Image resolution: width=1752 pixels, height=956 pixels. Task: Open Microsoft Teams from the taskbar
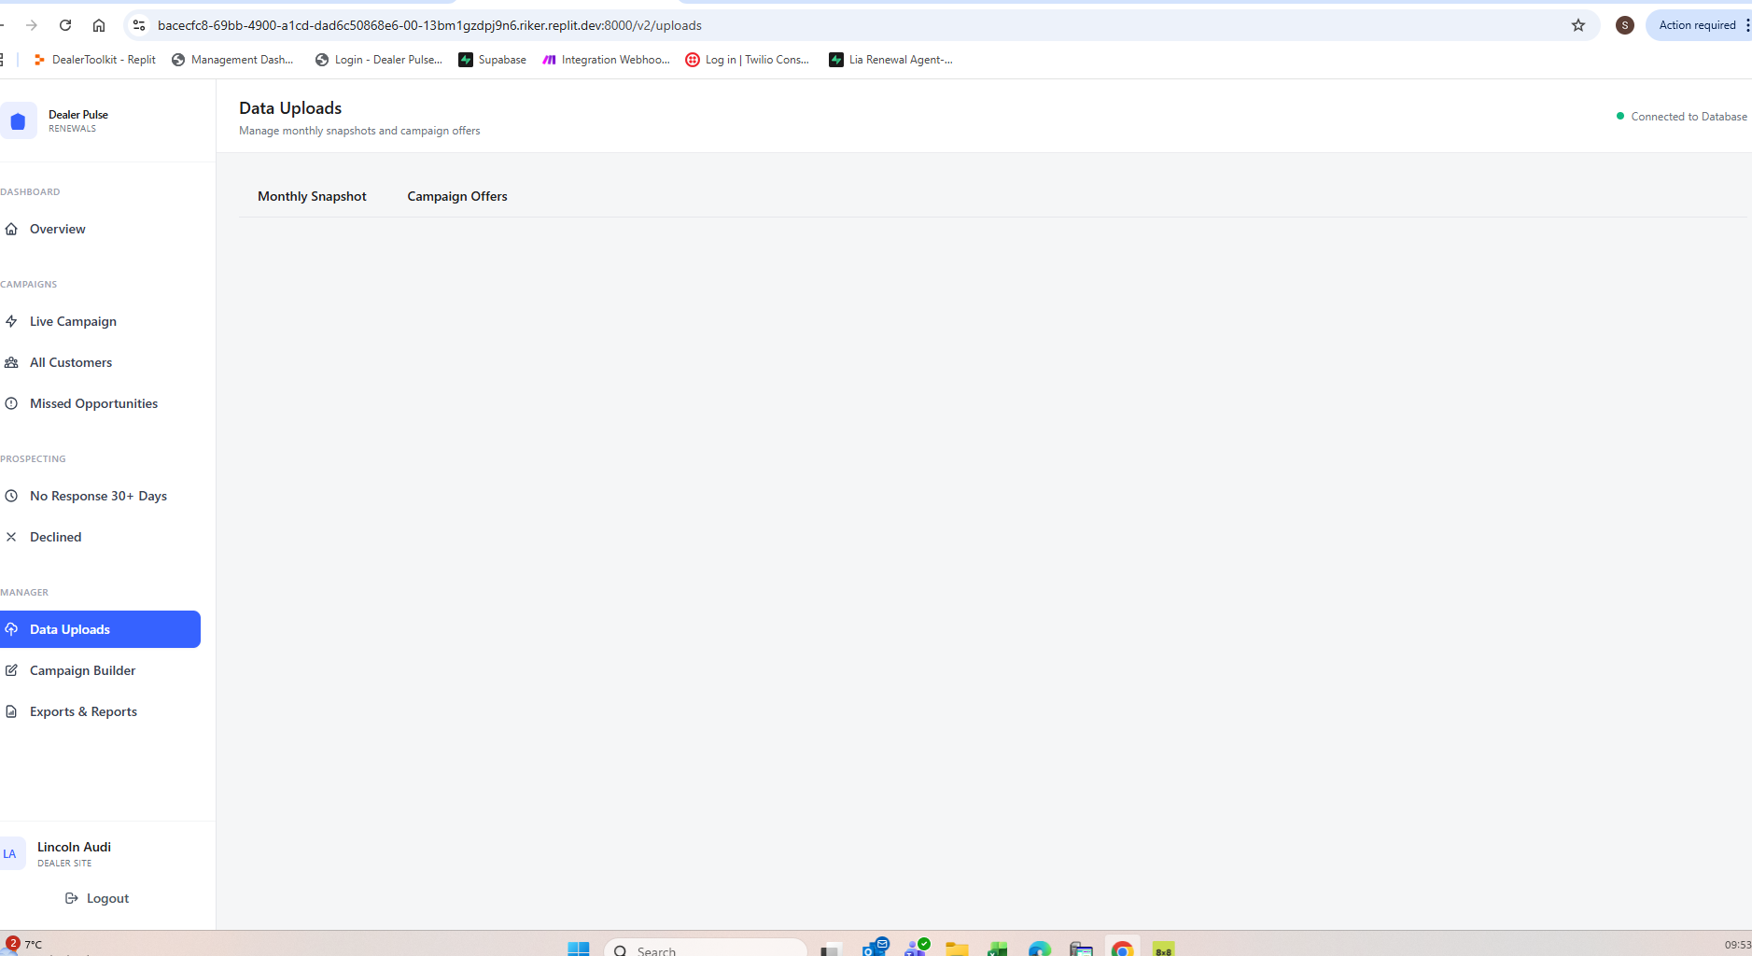pos(917,948)
